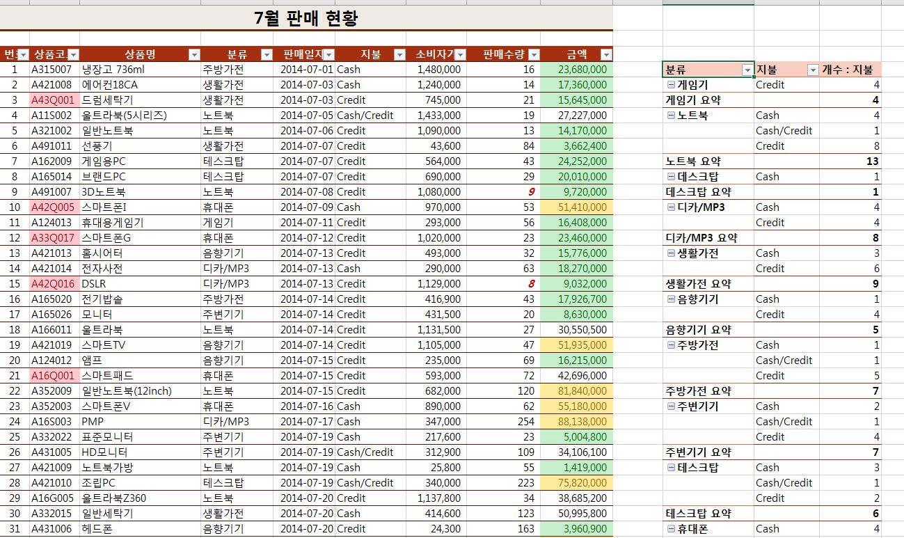Click the 전자사전 product cell
Screen dimensions: 904x538
tap(141, 269)
